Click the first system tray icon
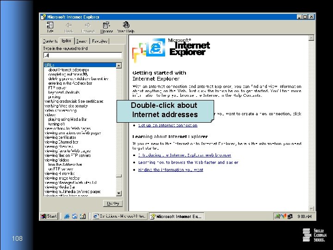 point(277,216)
